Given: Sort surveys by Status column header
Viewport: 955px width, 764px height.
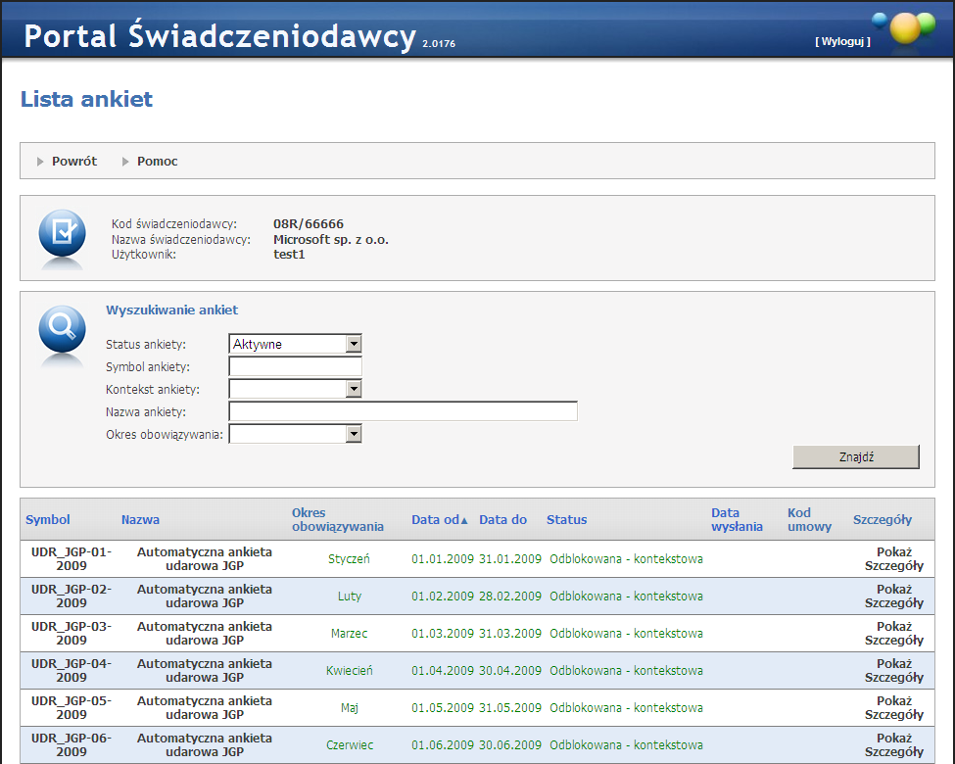Looking at the screenshot, I should (566, 520).
